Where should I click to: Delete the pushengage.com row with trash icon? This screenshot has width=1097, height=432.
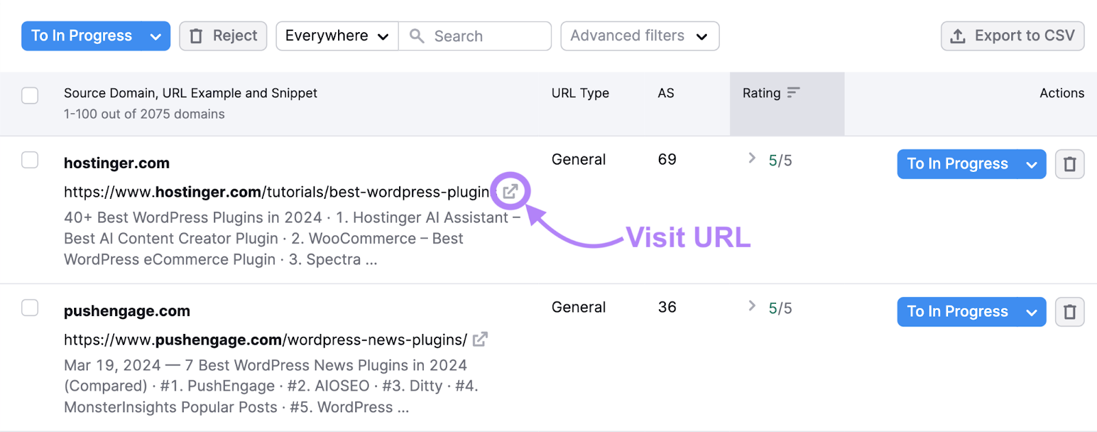pyautogui.click(x=1069, y=312)
